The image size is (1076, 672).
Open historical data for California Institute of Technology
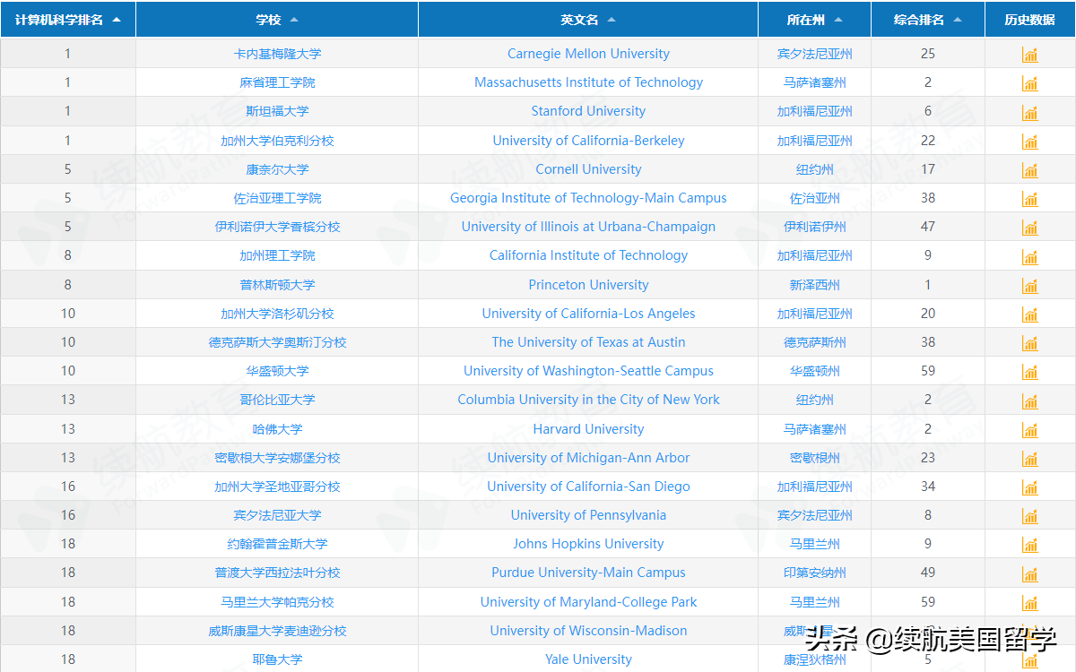click(x=1029, y=255)
